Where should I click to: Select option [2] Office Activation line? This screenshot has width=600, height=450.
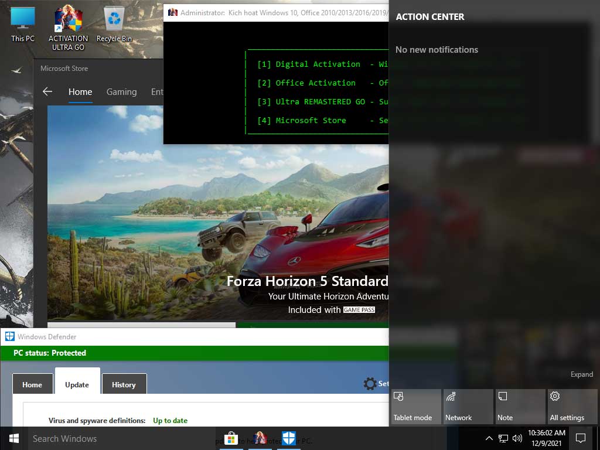[323, 83]
